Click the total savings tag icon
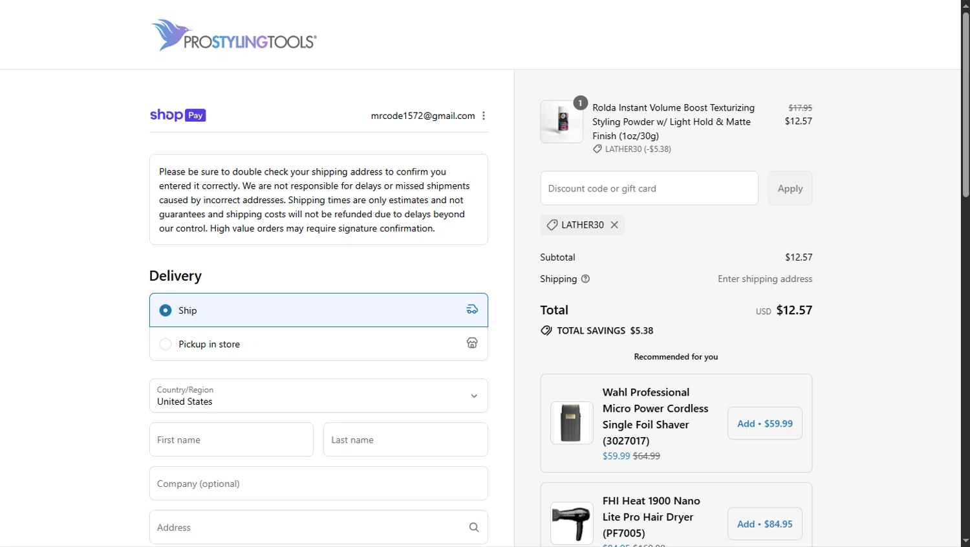This screenshot has height=547, width=970. point(546,330)
